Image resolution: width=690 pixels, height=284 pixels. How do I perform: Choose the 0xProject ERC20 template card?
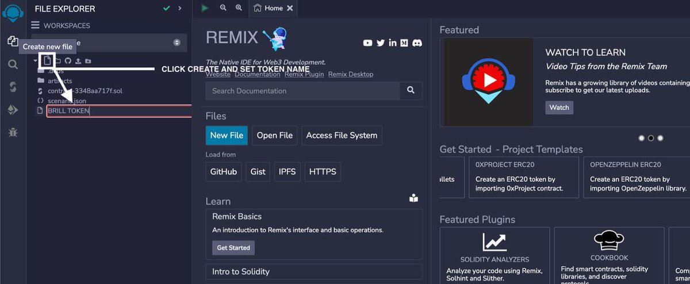524,178
